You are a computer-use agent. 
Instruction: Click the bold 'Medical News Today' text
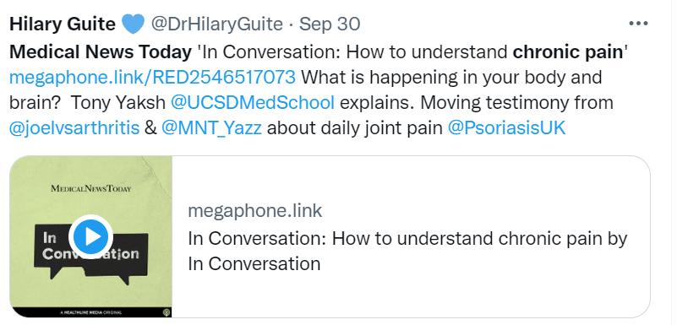pos(101,52)
